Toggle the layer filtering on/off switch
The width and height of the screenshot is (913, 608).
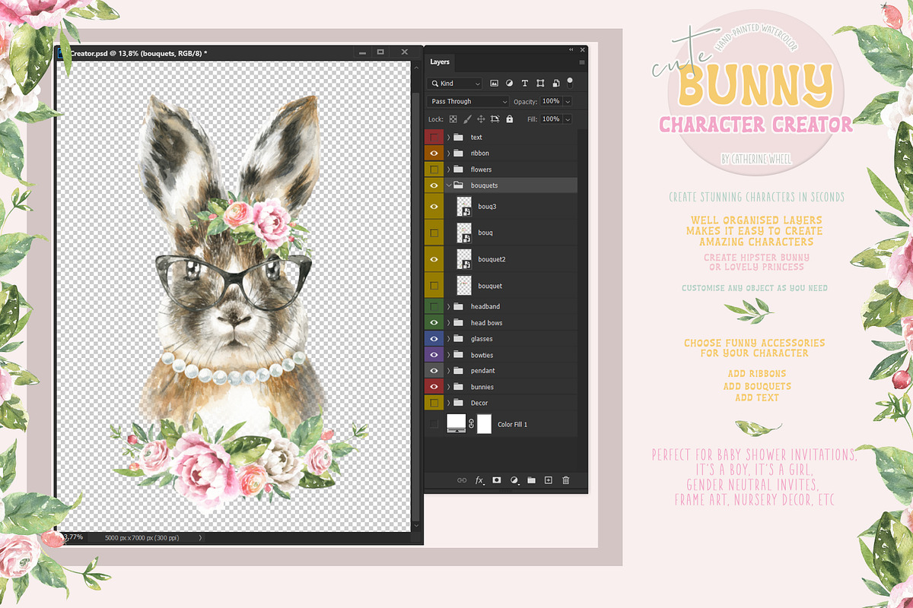[x=570, y=81]
